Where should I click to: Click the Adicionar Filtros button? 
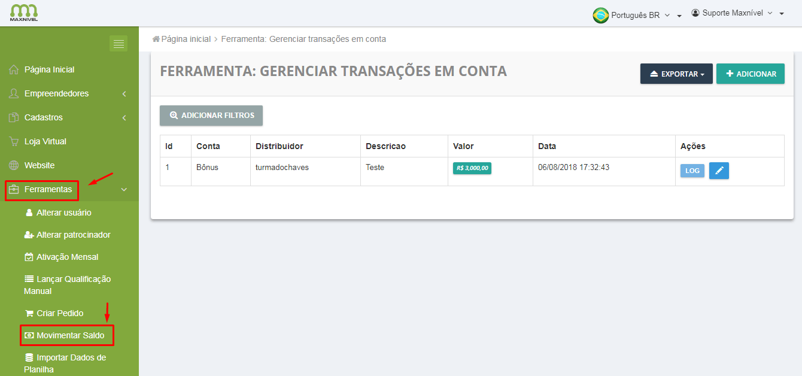211,116
